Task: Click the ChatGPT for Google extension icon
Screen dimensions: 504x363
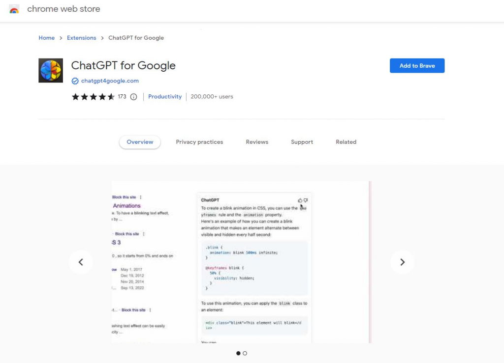Action: point(51,71)
